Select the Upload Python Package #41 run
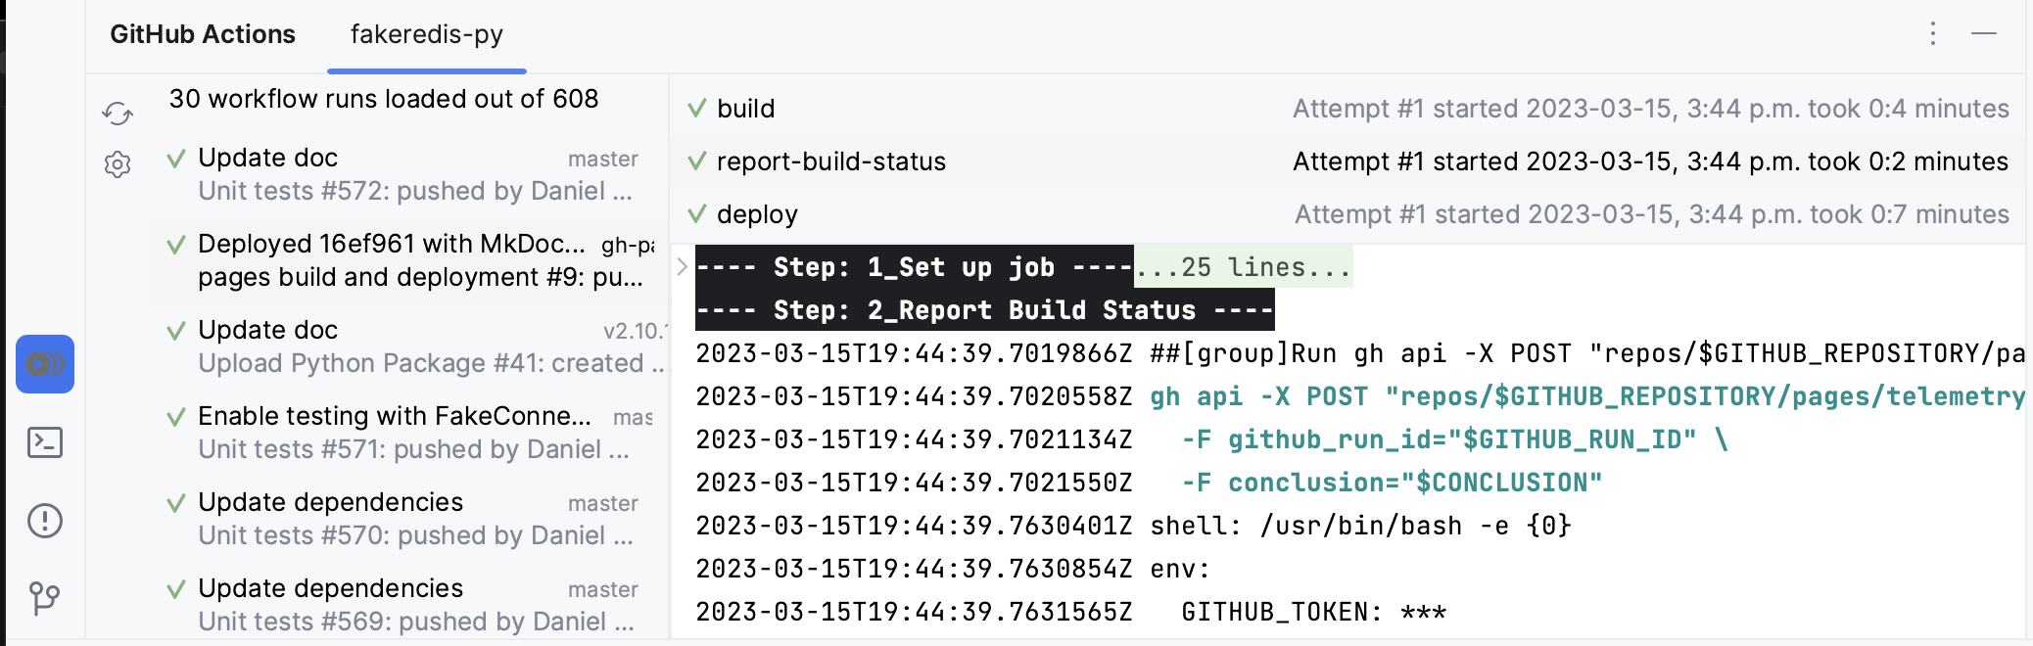Image resolution: width=2033 pixels, height=646 pixels. tap(409, 346)
